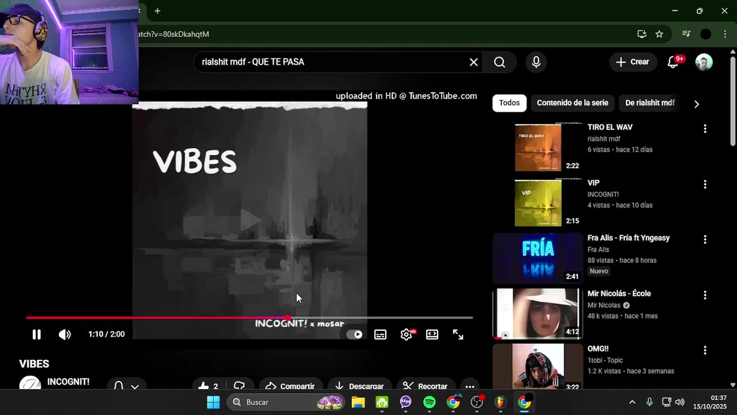Open the VIP video thumbnail
The image size is (737, 415).
coord(538,202)
